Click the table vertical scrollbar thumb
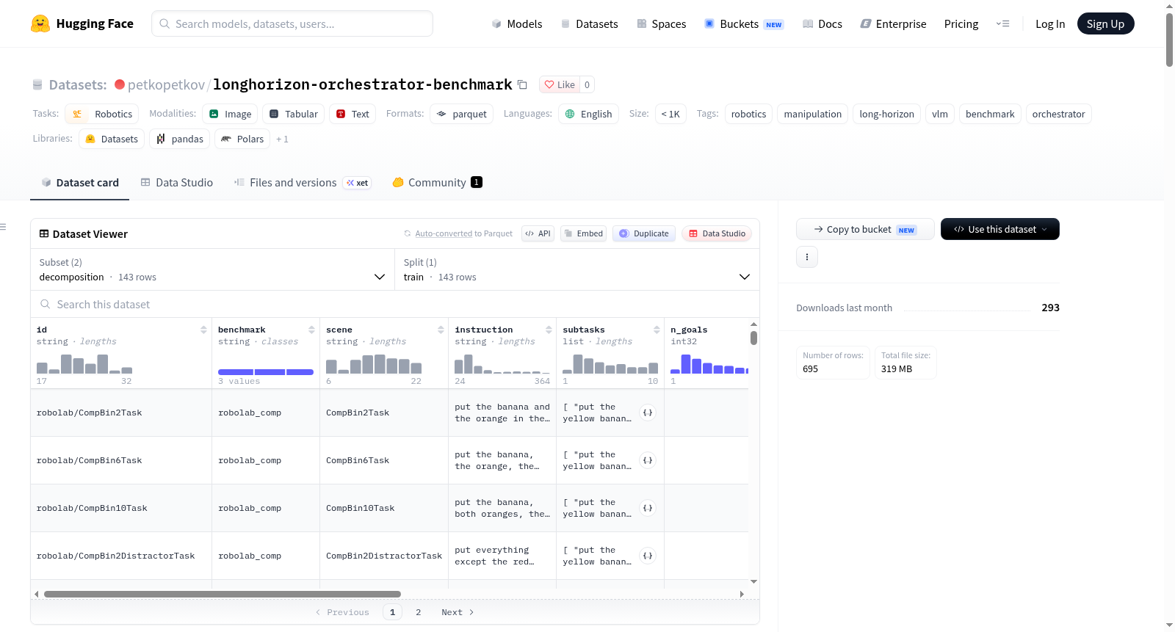1175x632 pixels. tap(753, 338)
